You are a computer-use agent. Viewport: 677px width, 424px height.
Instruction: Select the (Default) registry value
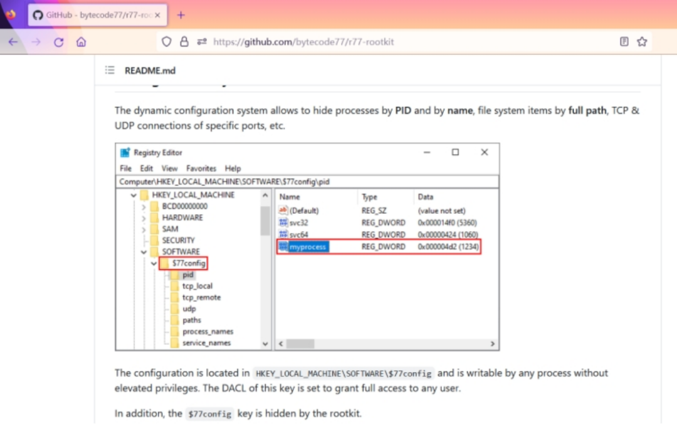(303, 210)
